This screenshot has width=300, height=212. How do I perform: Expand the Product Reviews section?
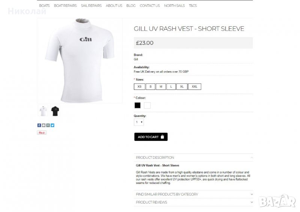(x=193, y=202)
